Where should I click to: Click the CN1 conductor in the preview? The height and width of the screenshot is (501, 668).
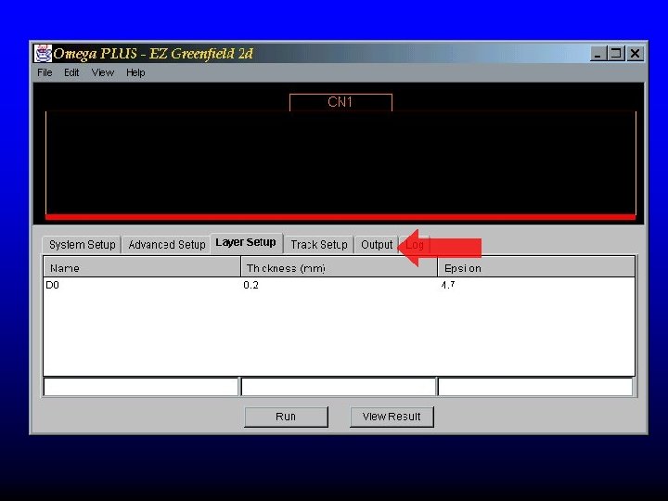(x=340, y=102)
